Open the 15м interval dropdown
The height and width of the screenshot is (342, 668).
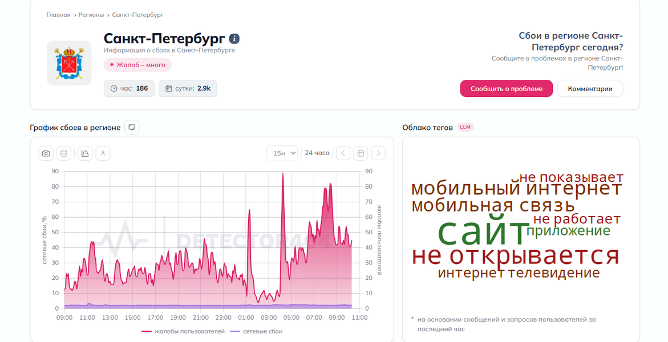tap(282, 153)
